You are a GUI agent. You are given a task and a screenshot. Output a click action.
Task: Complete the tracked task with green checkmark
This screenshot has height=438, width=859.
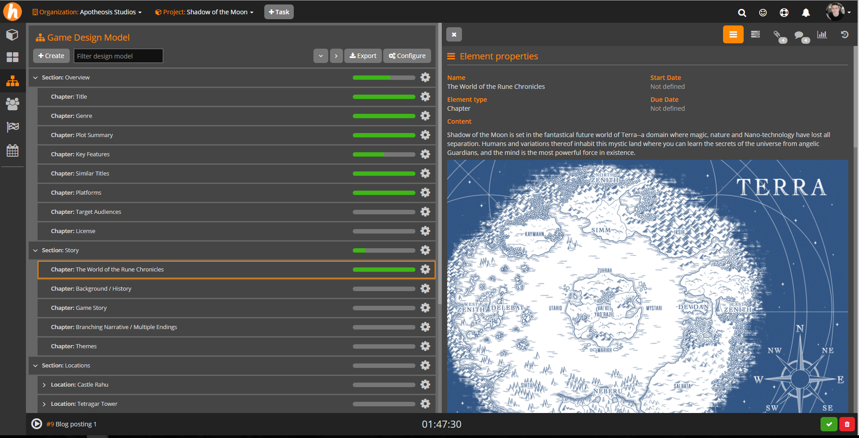(x=829, y=424)
